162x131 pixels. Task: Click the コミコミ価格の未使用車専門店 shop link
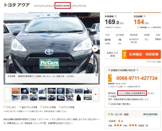(132, 93)
